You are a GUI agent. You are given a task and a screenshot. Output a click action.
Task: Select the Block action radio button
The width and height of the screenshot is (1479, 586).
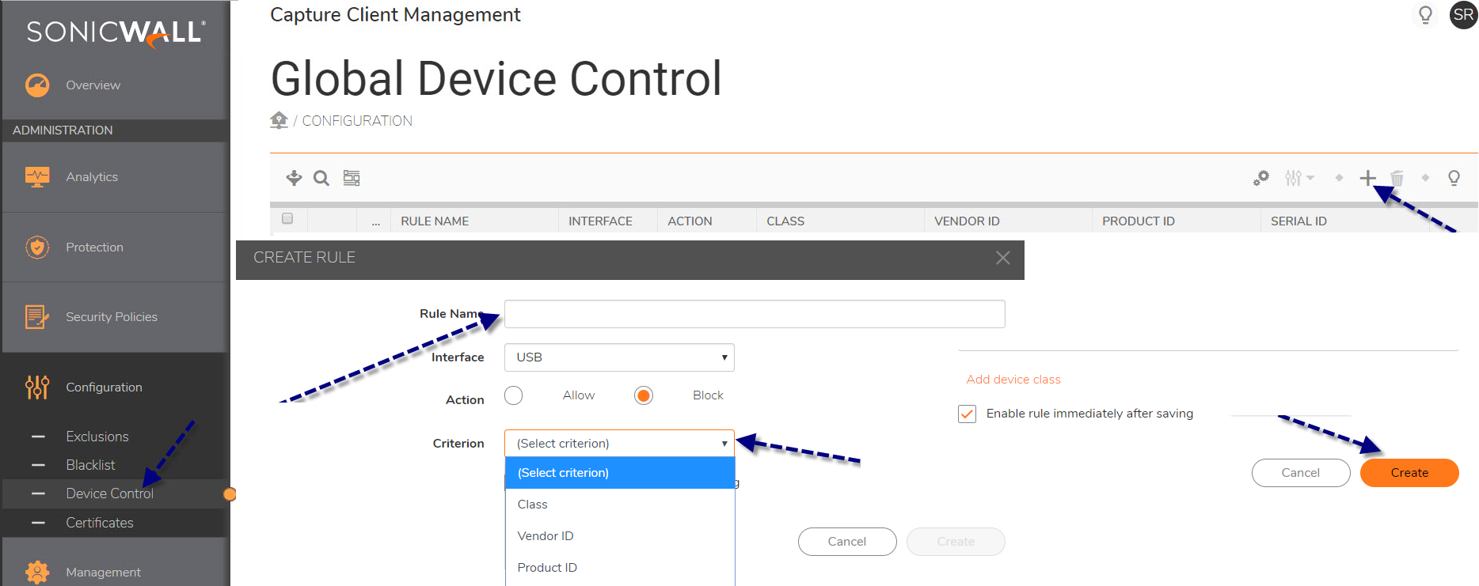[644, 395]
